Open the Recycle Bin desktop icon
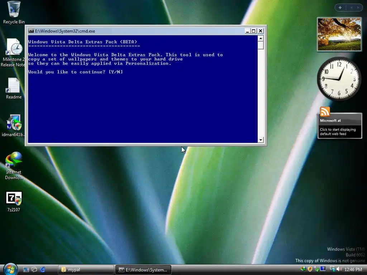 click(x=14, y=12)
